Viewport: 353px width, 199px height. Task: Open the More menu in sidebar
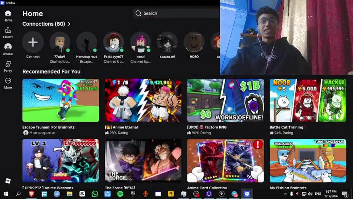[8, 83]
